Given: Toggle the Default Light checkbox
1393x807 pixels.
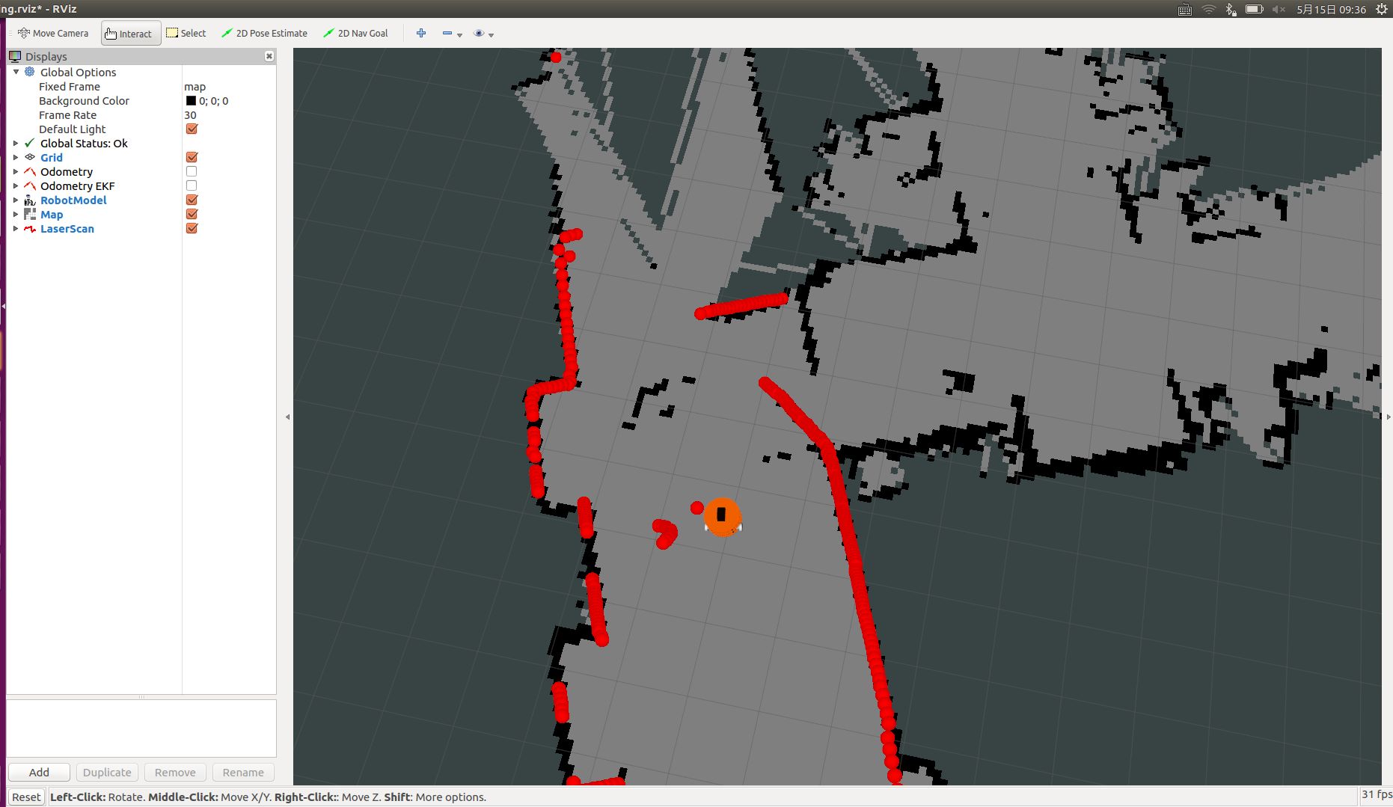Looking at the screenshot, I should coord(192,129).
